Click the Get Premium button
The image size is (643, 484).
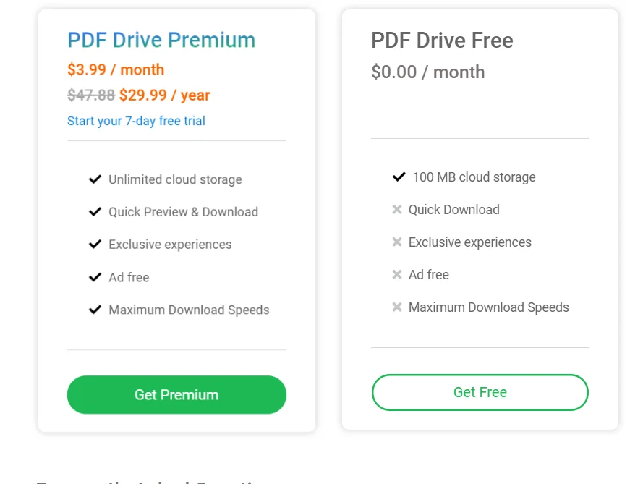coord(176,394)
